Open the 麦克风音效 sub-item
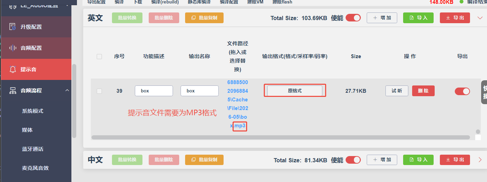 [35, 168]
